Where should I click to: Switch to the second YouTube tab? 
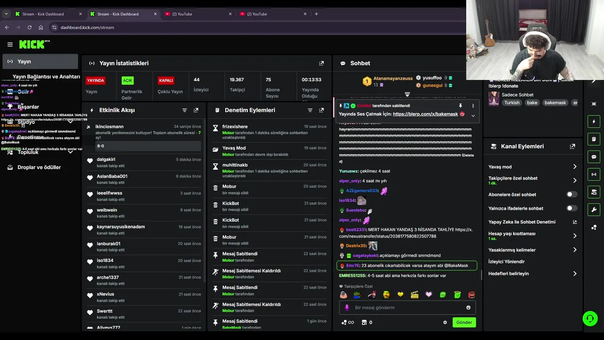pos(272,14)
